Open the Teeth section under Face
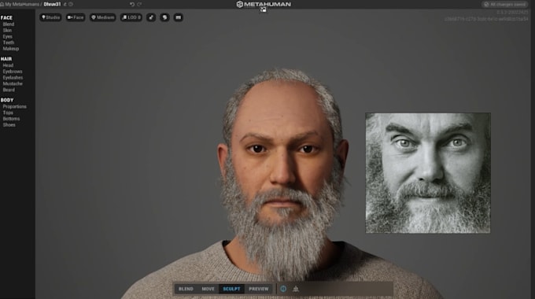 [x=9, y=42]
